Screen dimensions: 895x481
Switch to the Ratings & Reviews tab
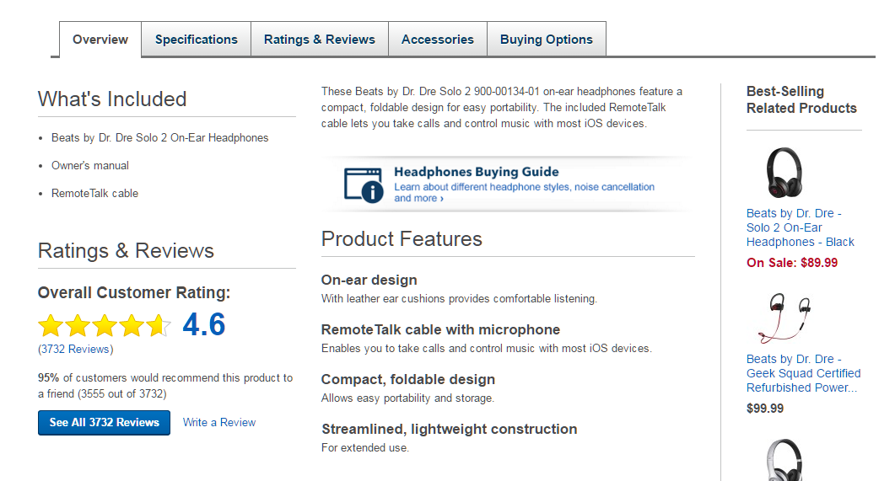pos(320,40)
